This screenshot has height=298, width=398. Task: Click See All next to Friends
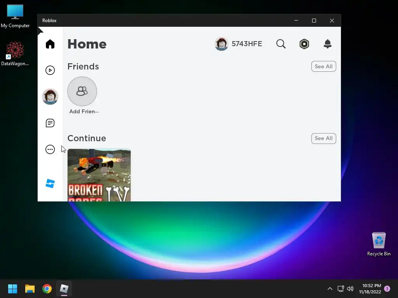coord(324,66)
